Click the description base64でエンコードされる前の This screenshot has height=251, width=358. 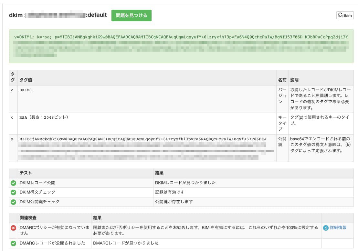pyautogui.click(x=320, y=145)
